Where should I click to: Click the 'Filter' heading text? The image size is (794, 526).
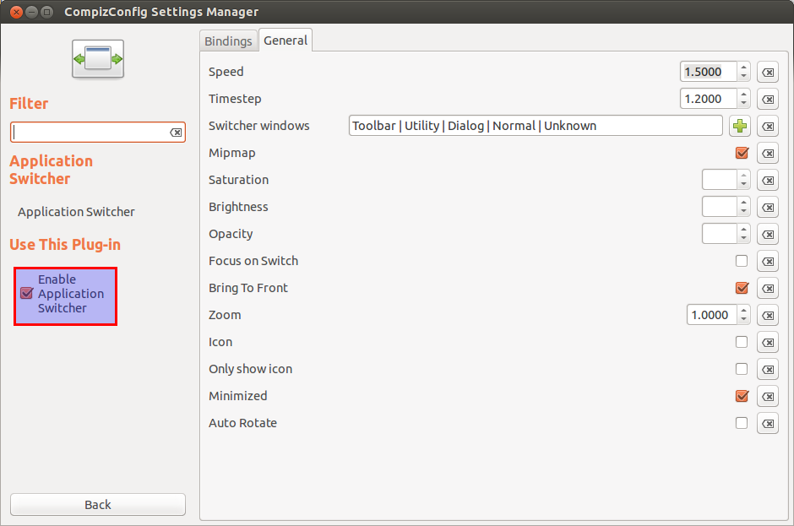pos(29,103)
